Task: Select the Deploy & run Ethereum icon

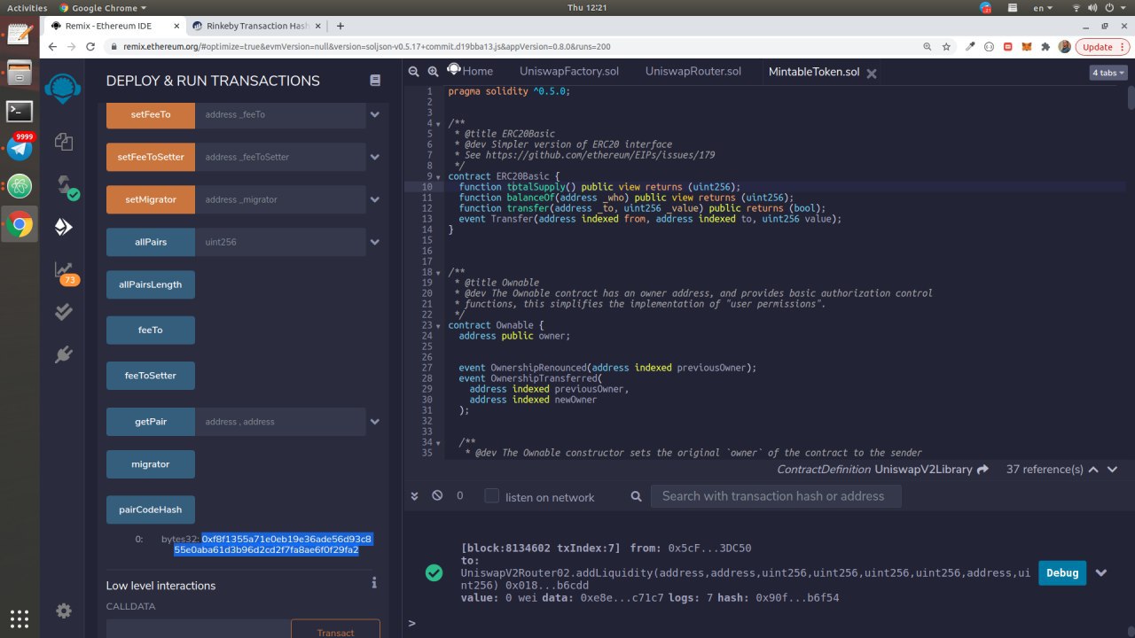Action: click(63, 227)
